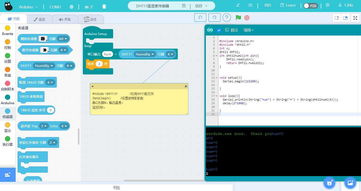Open the 书包 backpack bar
Image resolution: width=361 pixels, height=191 pixels.
[116, 188]
